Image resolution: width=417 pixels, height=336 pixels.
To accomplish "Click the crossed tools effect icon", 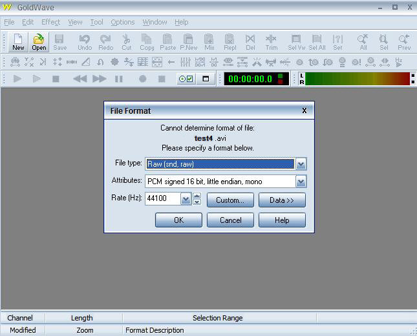I will coord(257,62).
